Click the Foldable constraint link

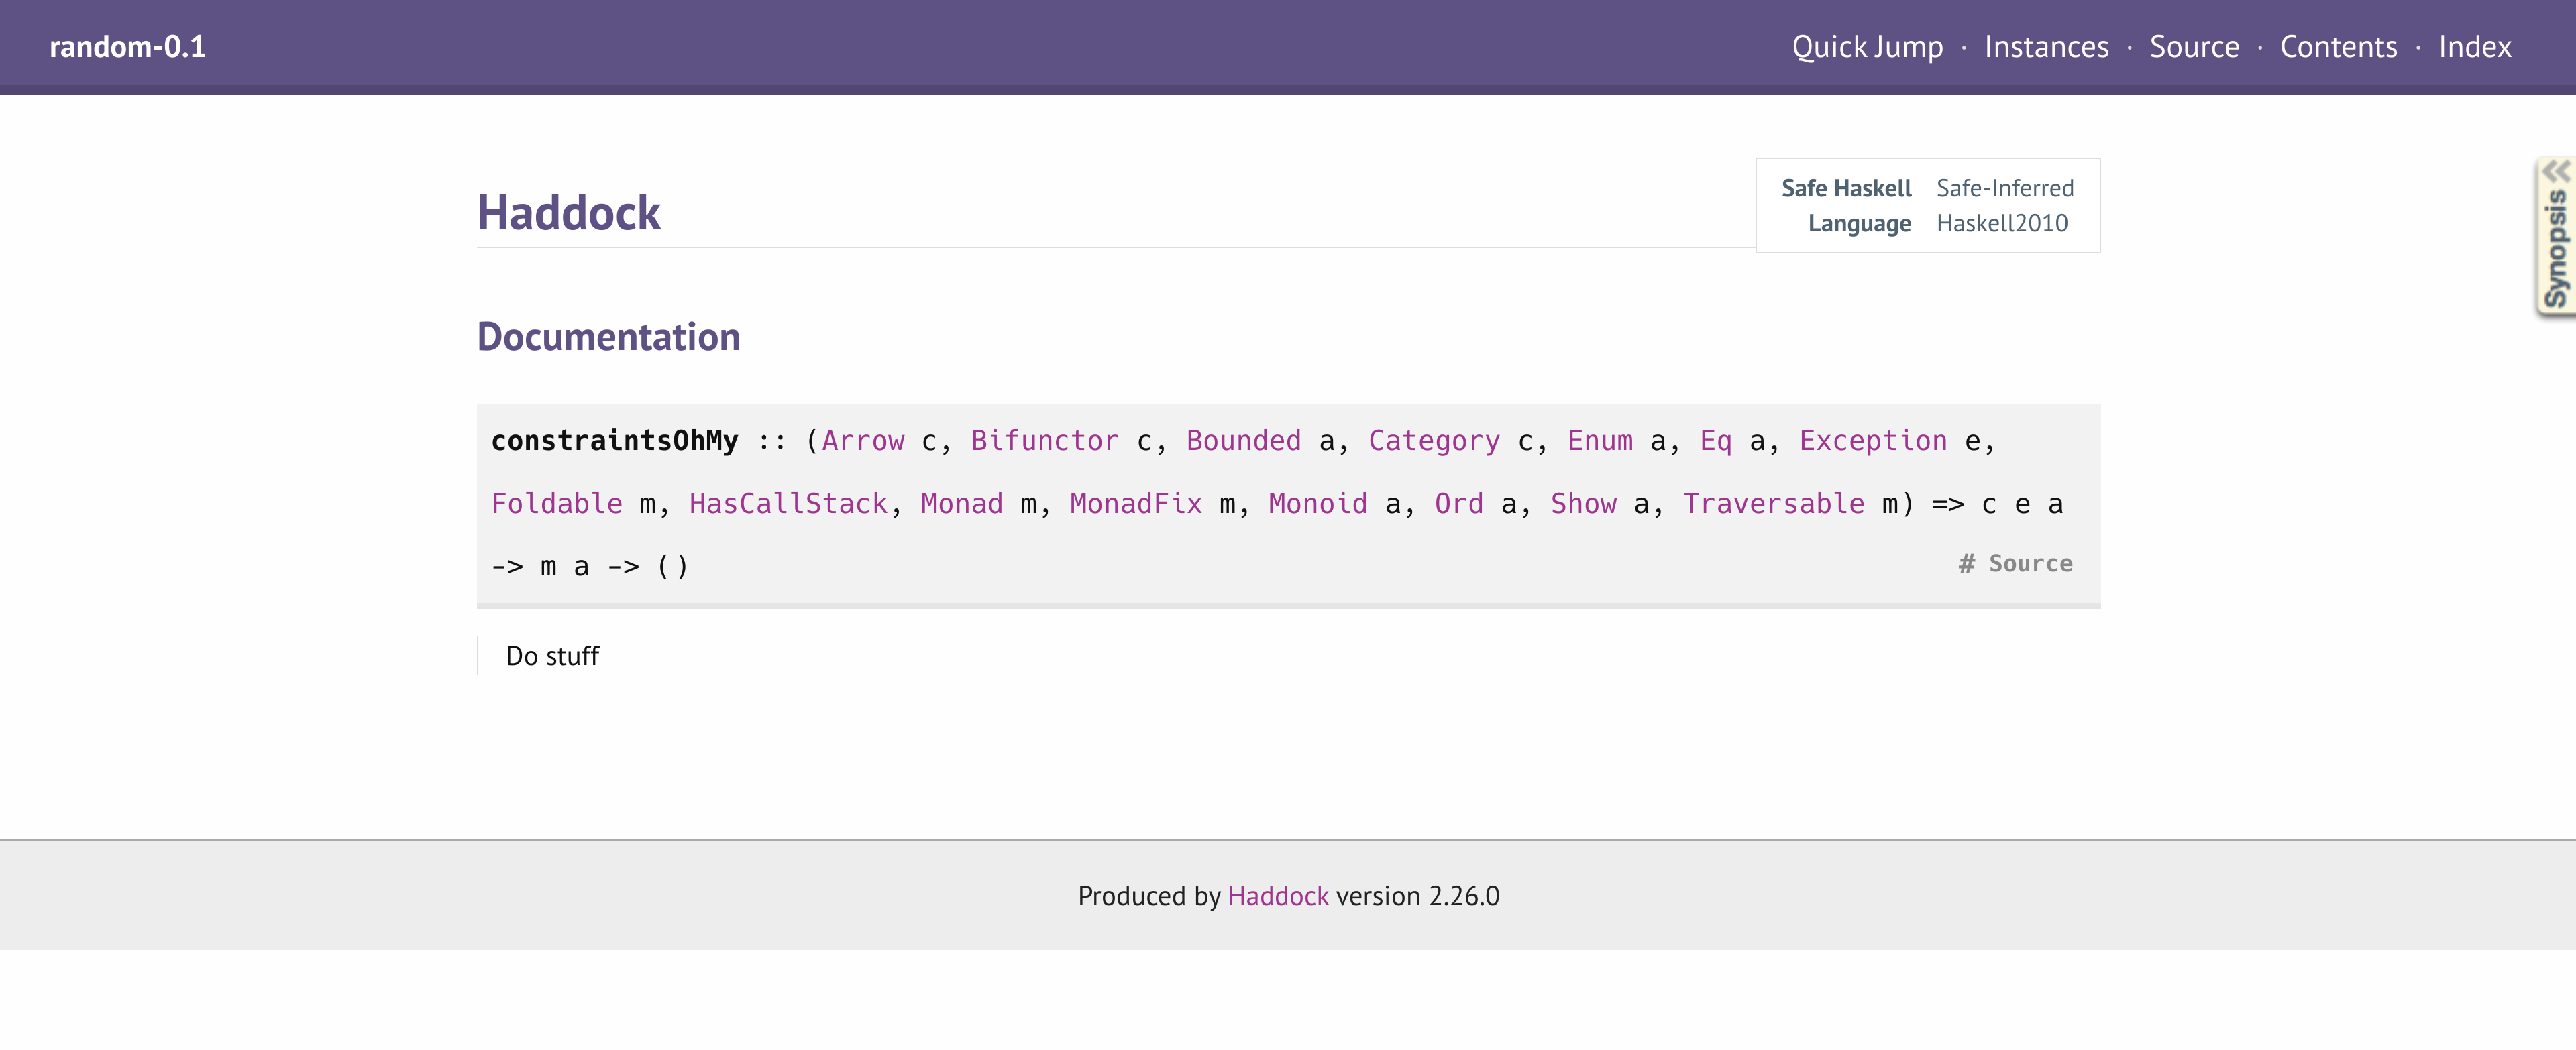(x=556, y=504)
